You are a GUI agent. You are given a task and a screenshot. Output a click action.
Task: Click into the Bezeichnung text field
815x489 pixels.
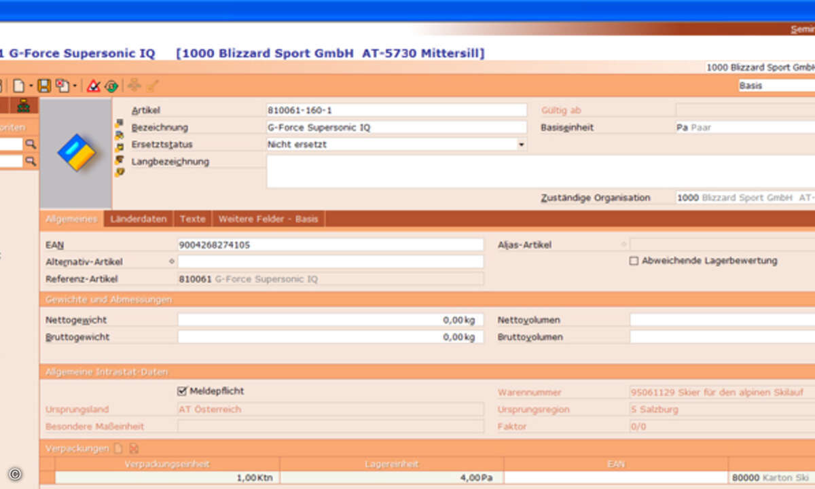click(397, 127)
